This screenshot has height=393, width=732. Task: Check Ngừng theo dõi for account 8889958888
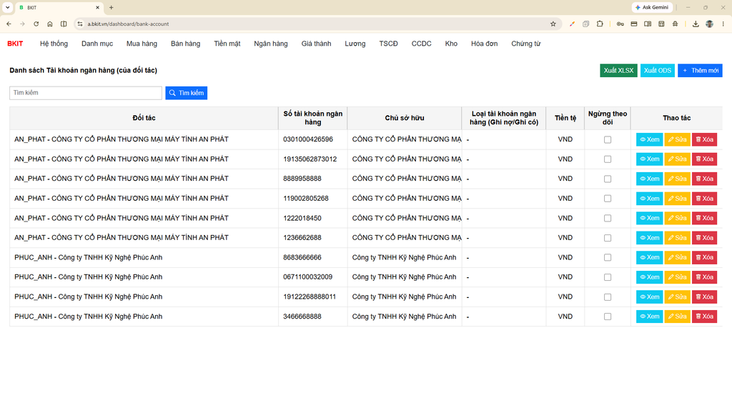point(608,179)
